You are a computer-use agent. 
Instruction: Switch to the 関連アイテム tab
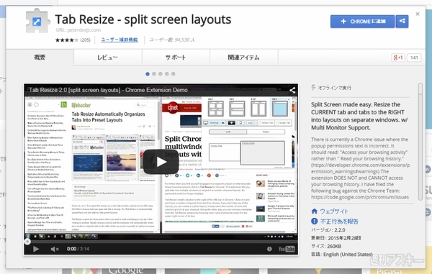click(x=244, y=58)
